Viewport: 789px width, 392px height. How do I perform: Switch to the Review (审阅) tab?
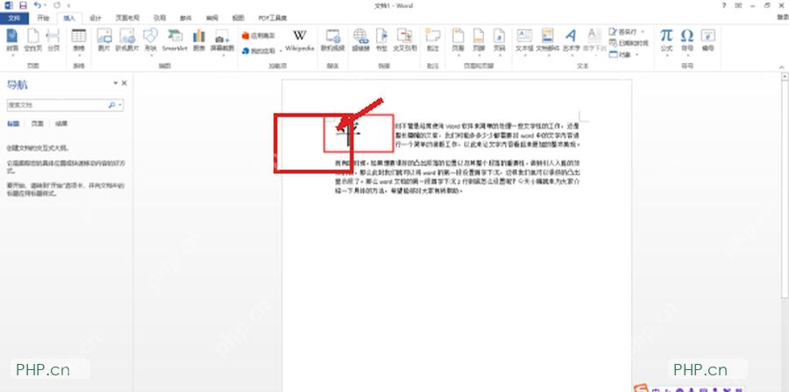[x=212, y=18]
